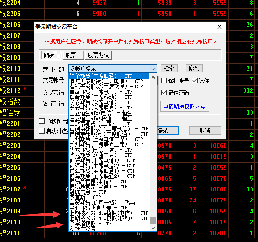258x242 pixels.
Task: Select 神华期货(二席联通) - CTP
Action: click(109, 76)
